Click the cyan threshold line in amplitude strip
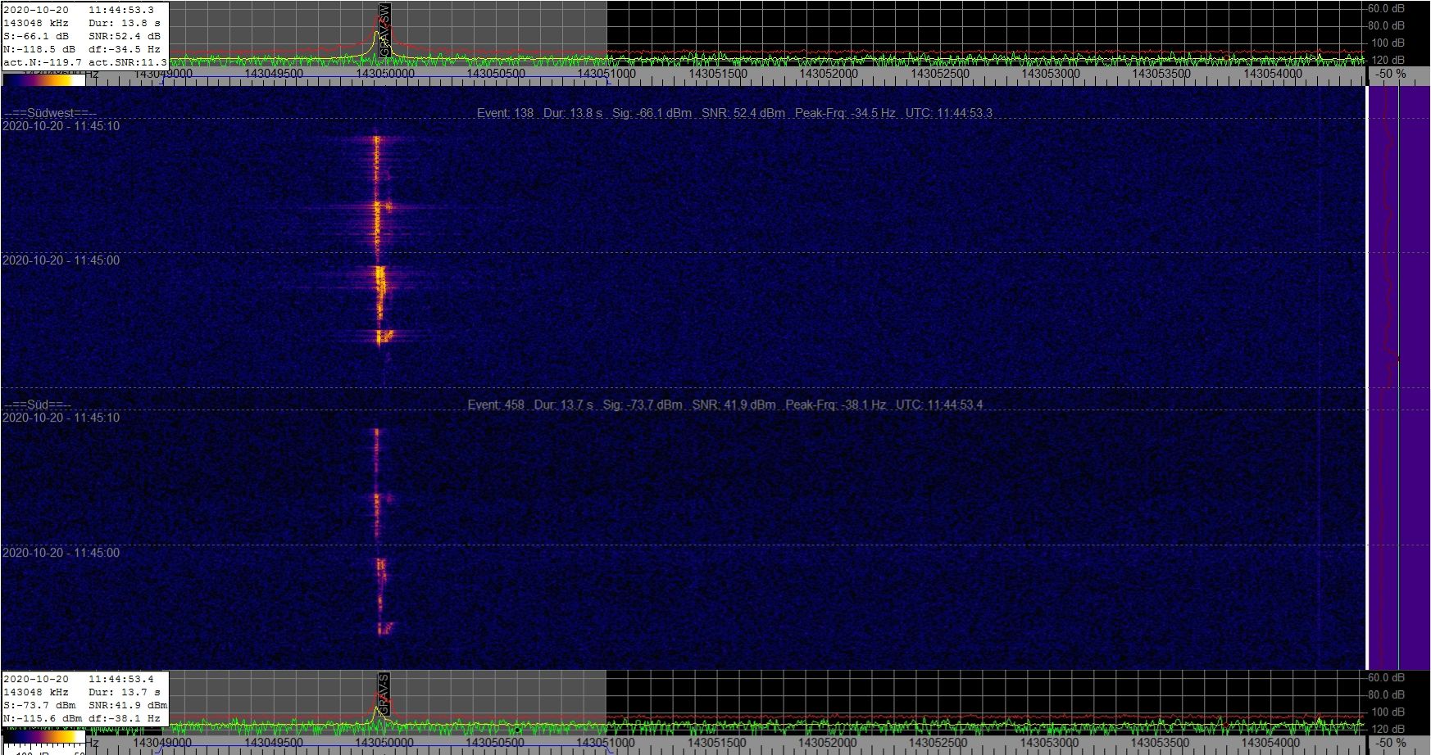 1398,377
